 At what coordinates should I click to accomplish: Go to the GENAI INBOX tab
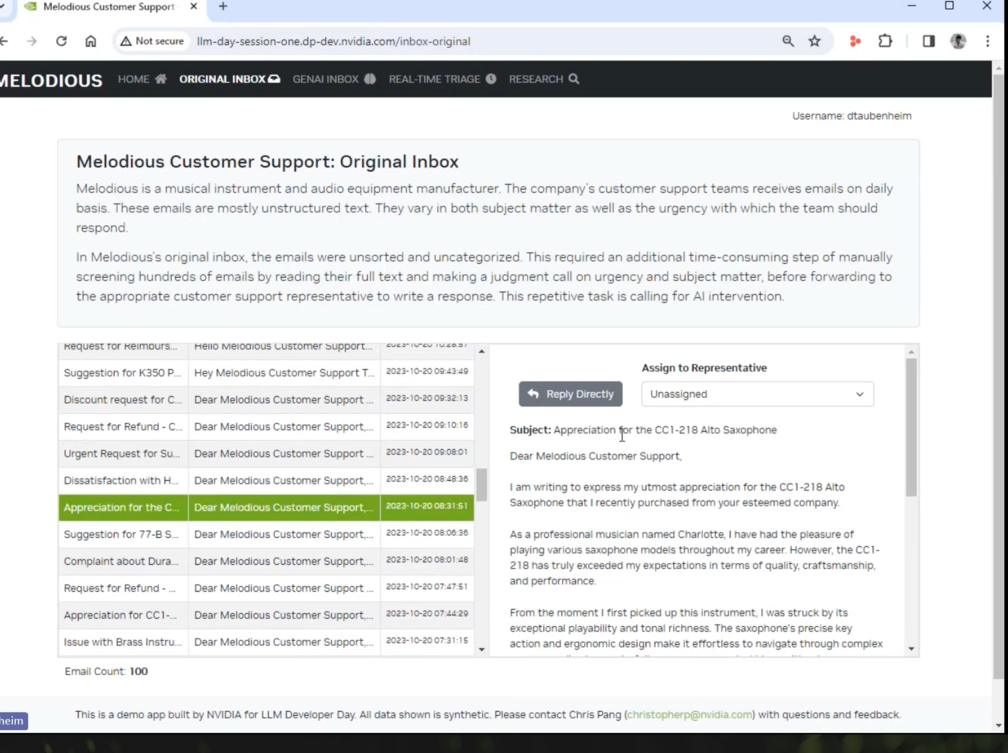(x=334, y=79)
